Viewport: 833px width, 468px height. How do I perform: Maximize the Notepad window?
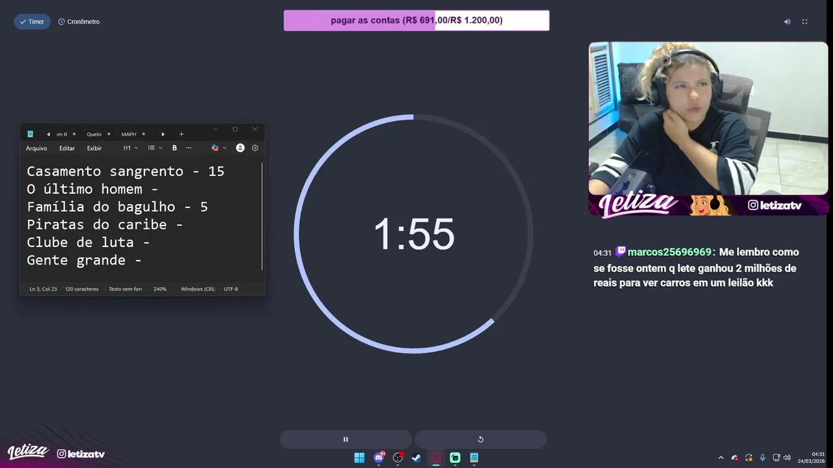pyautogui.click(x=235, y=129)
